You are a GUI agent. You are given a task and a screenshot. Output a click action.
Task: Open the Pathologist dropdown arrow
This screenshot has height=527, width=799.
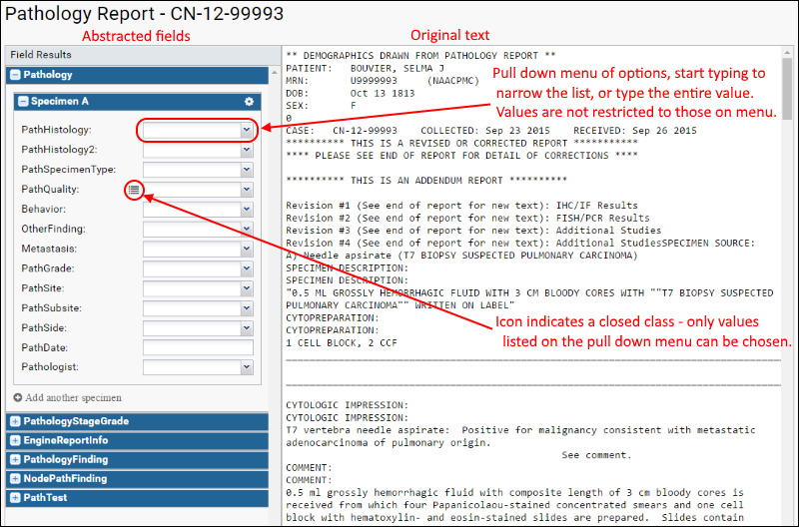pos(247,367)
